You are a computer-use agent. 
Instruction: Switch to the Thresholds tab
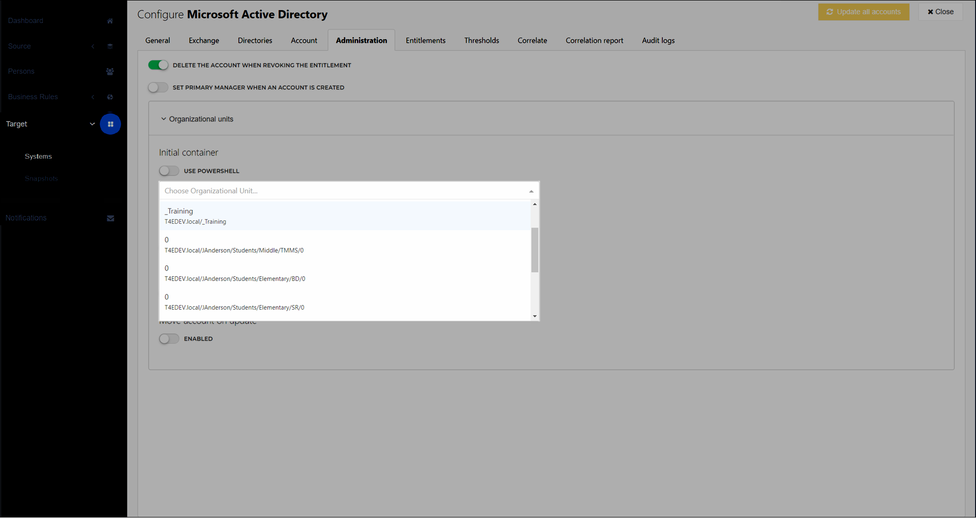coord(481,41)
